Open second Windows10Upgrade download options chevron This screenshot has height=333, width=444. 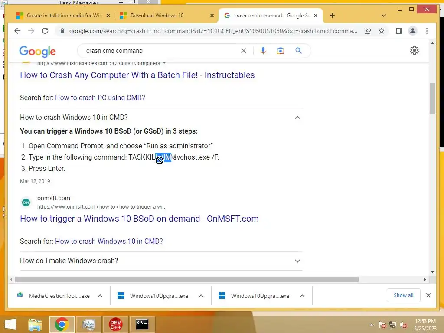(x=302, y=296)
